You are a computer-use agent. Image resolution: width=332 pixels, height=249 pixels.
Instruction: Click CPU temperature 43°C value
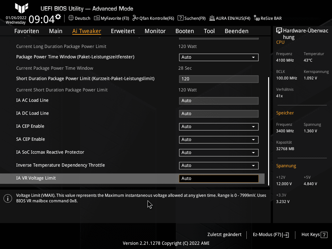pyautogui.click(x=308, y=60)
